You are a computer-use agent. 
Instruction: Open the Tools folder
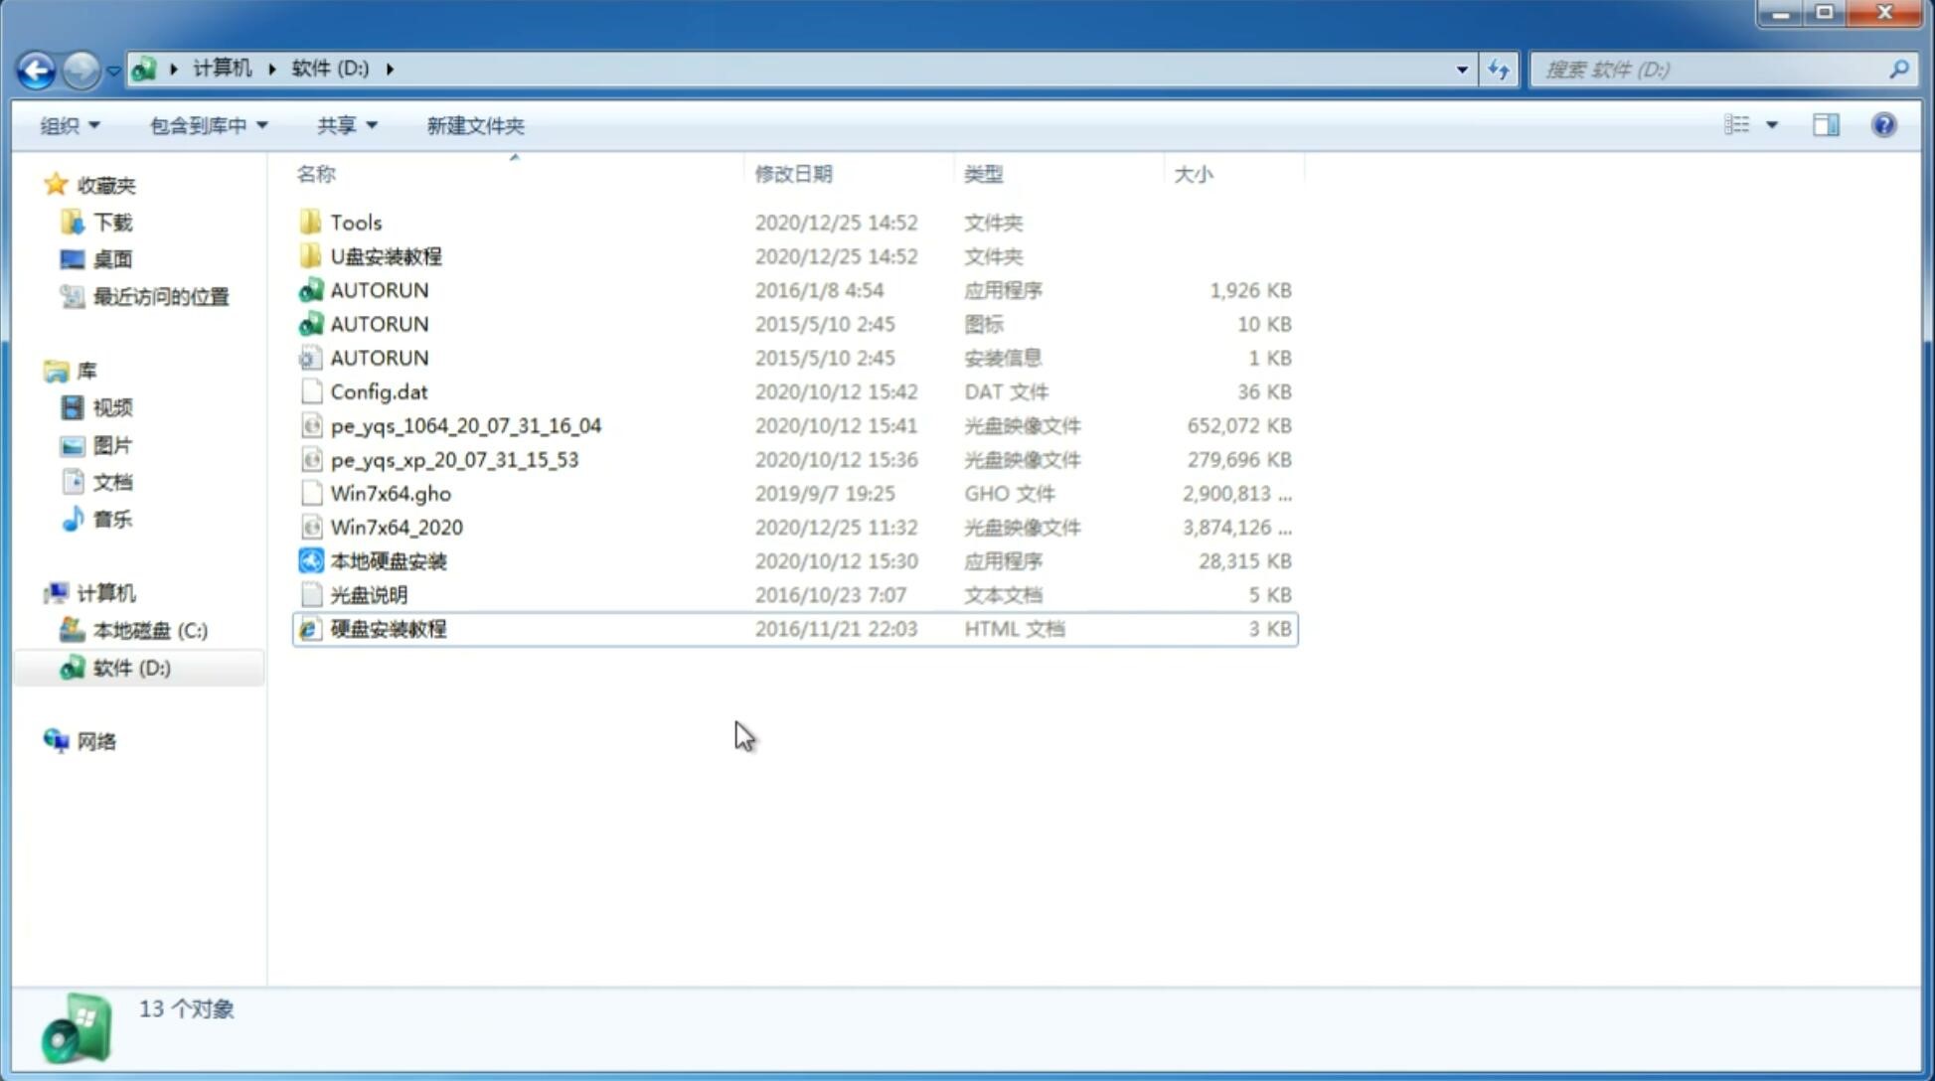(x=355, y=222)
